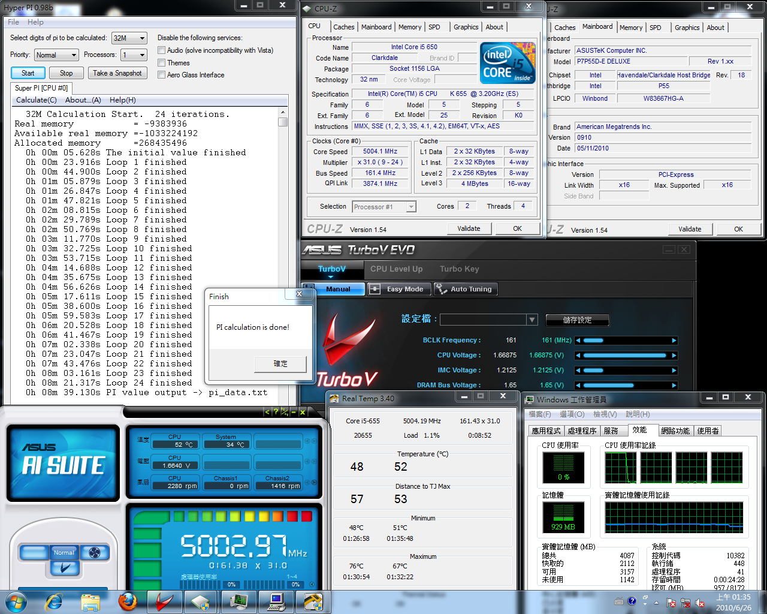Click the tray help question mark icon
Image resolution: width=767 pixels, height=614 pixels.
[632, 601]
